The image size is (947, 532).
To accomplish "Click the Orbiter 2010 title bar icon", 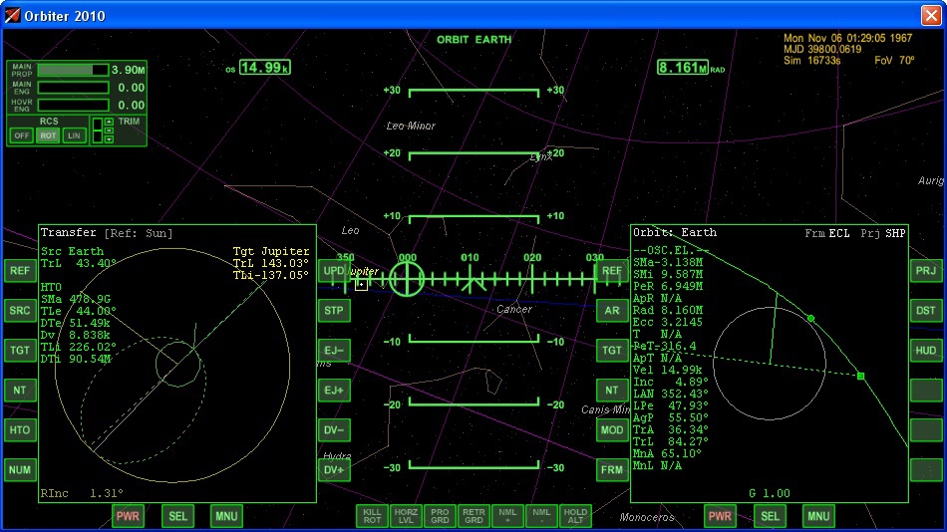I will coord(12,15).
